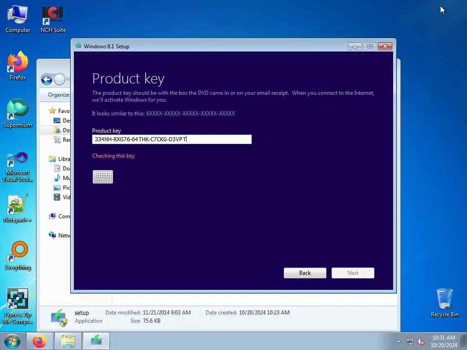Click the Date modified value 11/21/2014 9:03 AM

pos(166,313)
